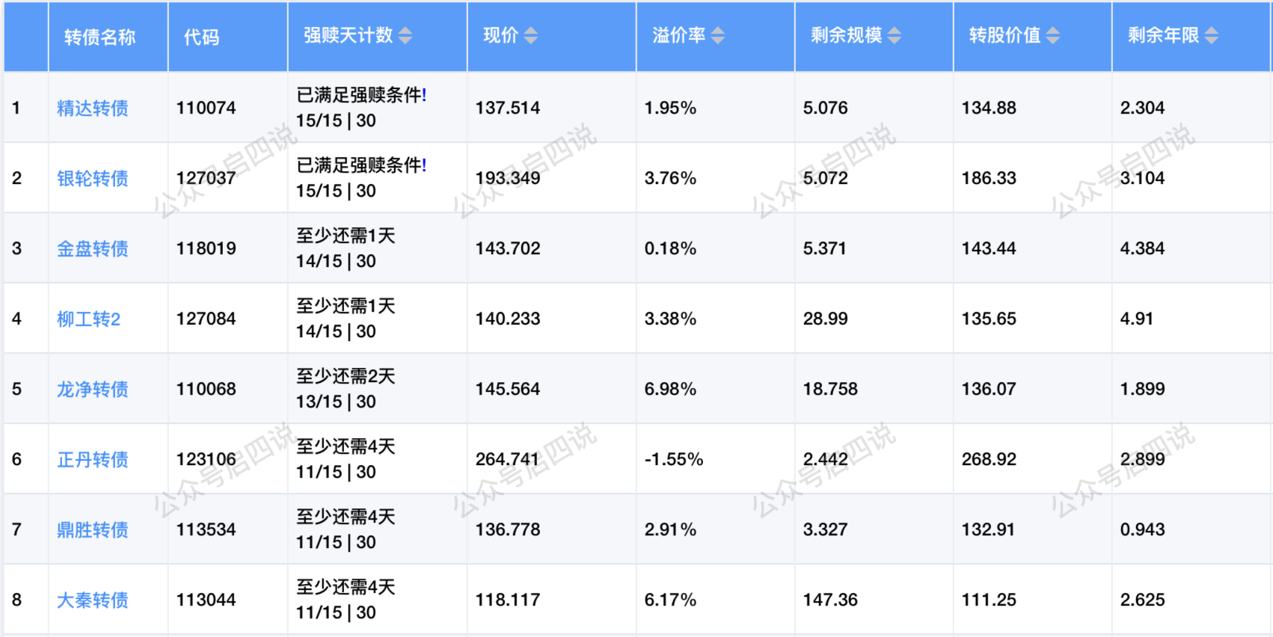Sort by 强赎天计数 using its sort arrows

pos(405,35)
